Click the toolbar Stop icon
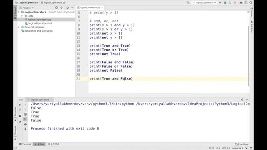 [235, 2]
